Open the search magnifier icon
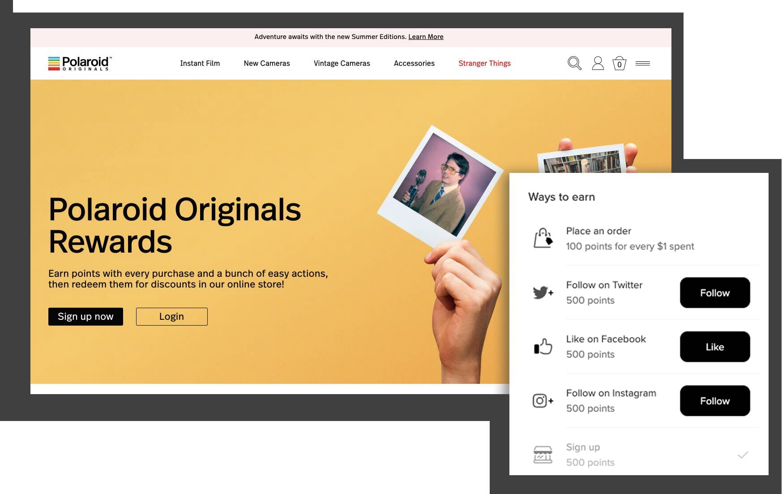Viewport: 782px width, 494px height. pos(574,64)
